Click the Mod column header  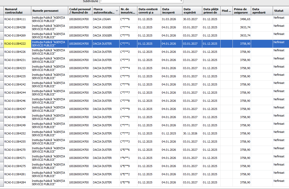(x=226, y=11)
